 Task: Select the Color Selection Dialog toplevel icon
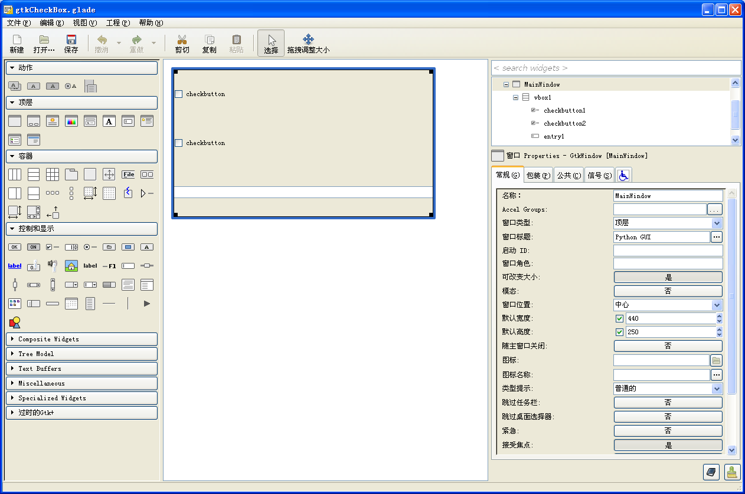pyautogui.click(x=71, y=121)
